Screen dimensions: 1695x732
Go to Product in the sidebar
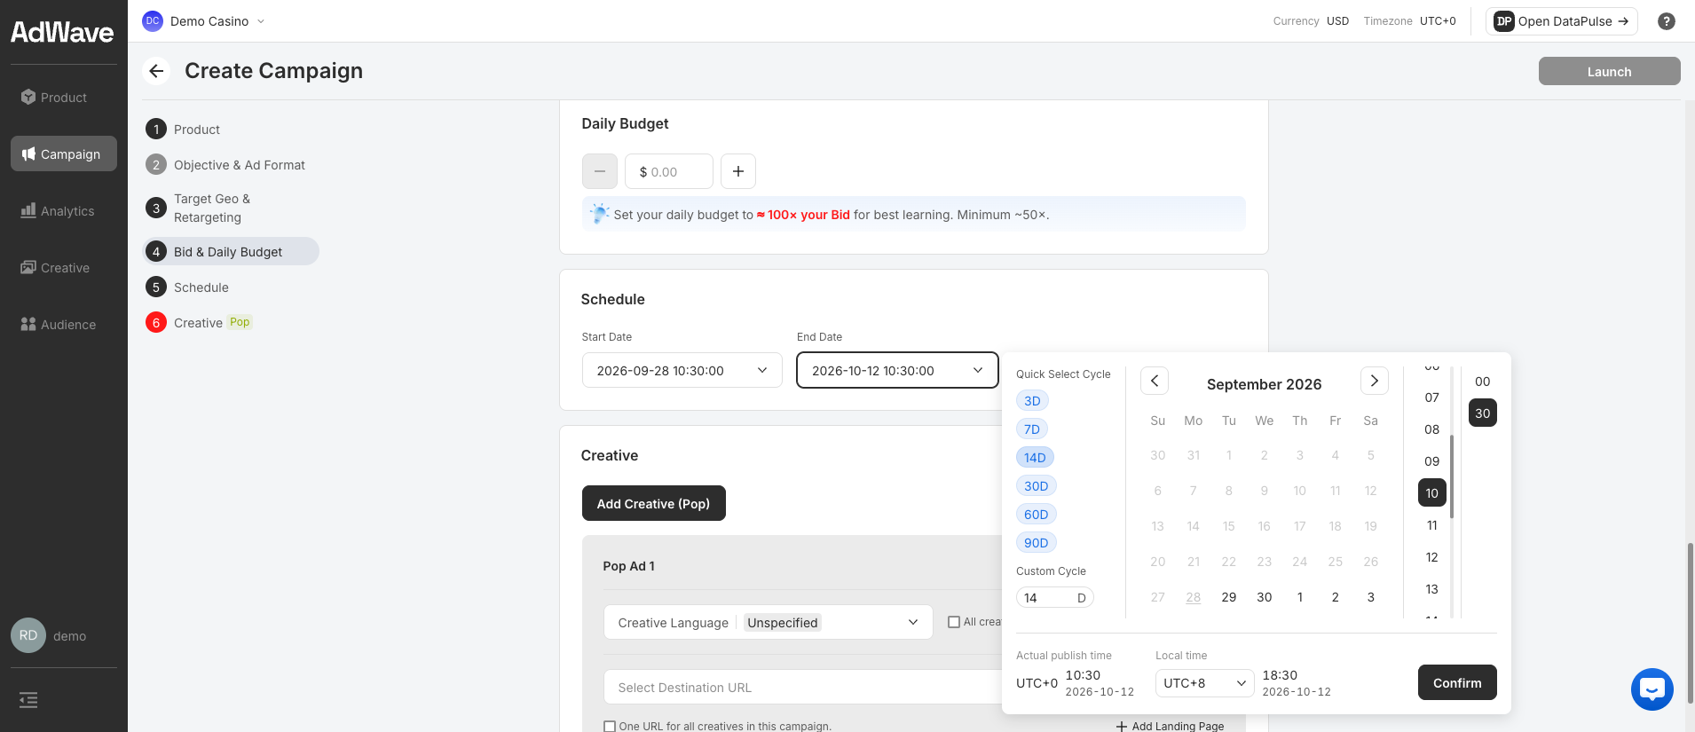coord(64,98)
